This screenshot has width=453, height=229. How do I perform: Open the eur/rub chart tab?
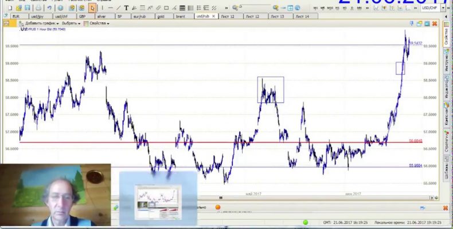(x=143, y=17)
